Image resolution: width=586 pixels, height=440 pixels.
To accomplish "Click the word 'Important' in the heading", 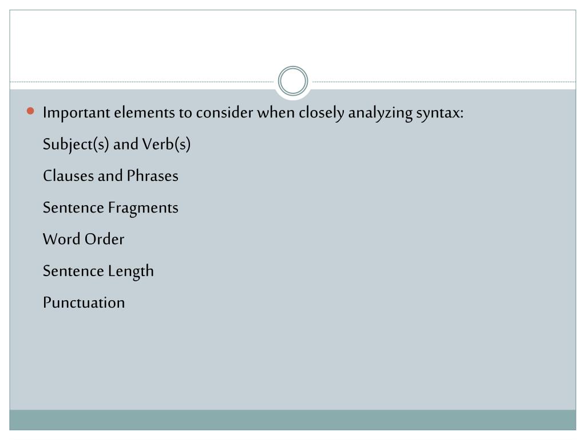I will point(76,113).
